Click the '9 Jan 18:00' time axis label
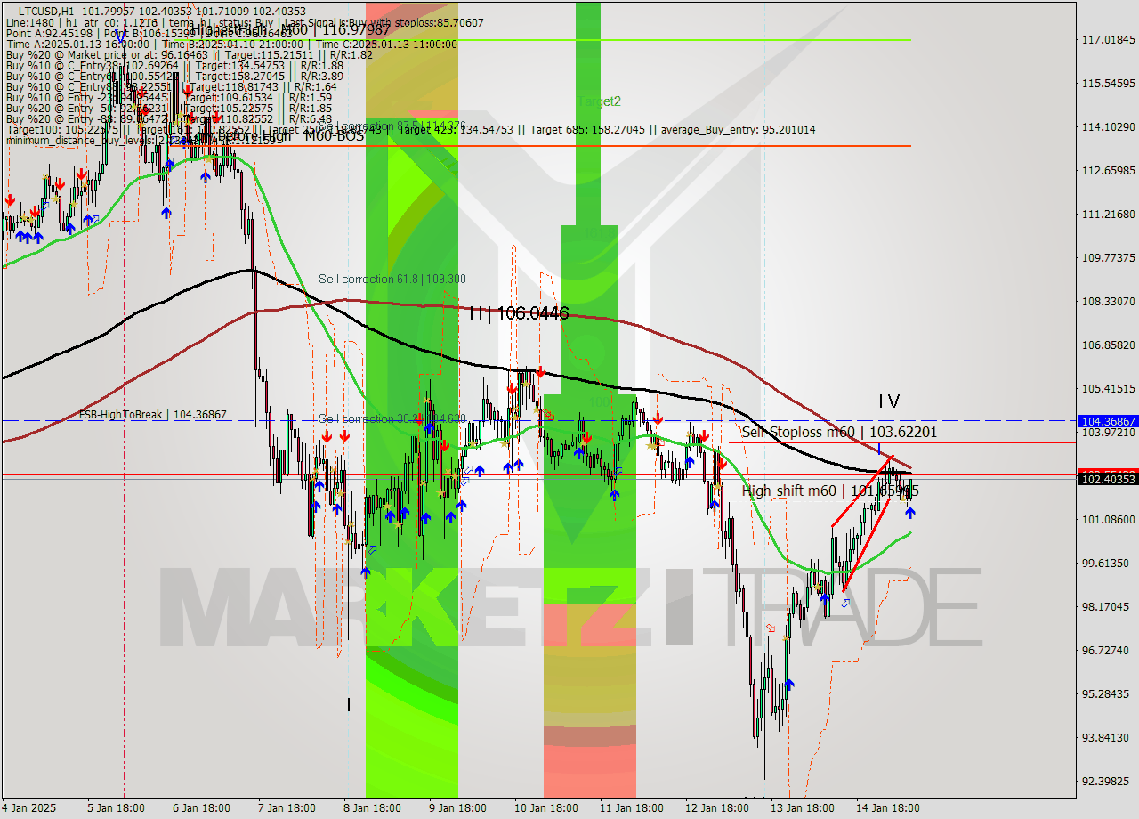 (x=457, y=808)
